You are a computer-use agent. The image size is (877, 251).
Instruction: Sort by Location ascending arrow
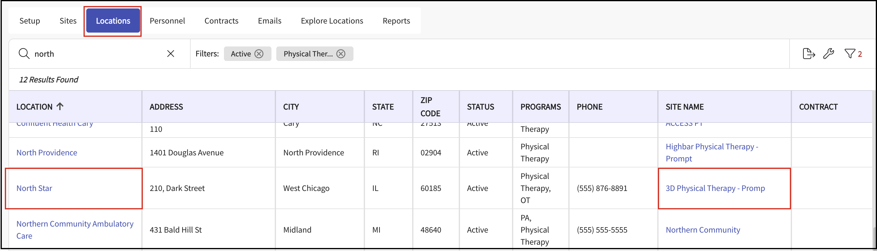click(x=60, y=106)
